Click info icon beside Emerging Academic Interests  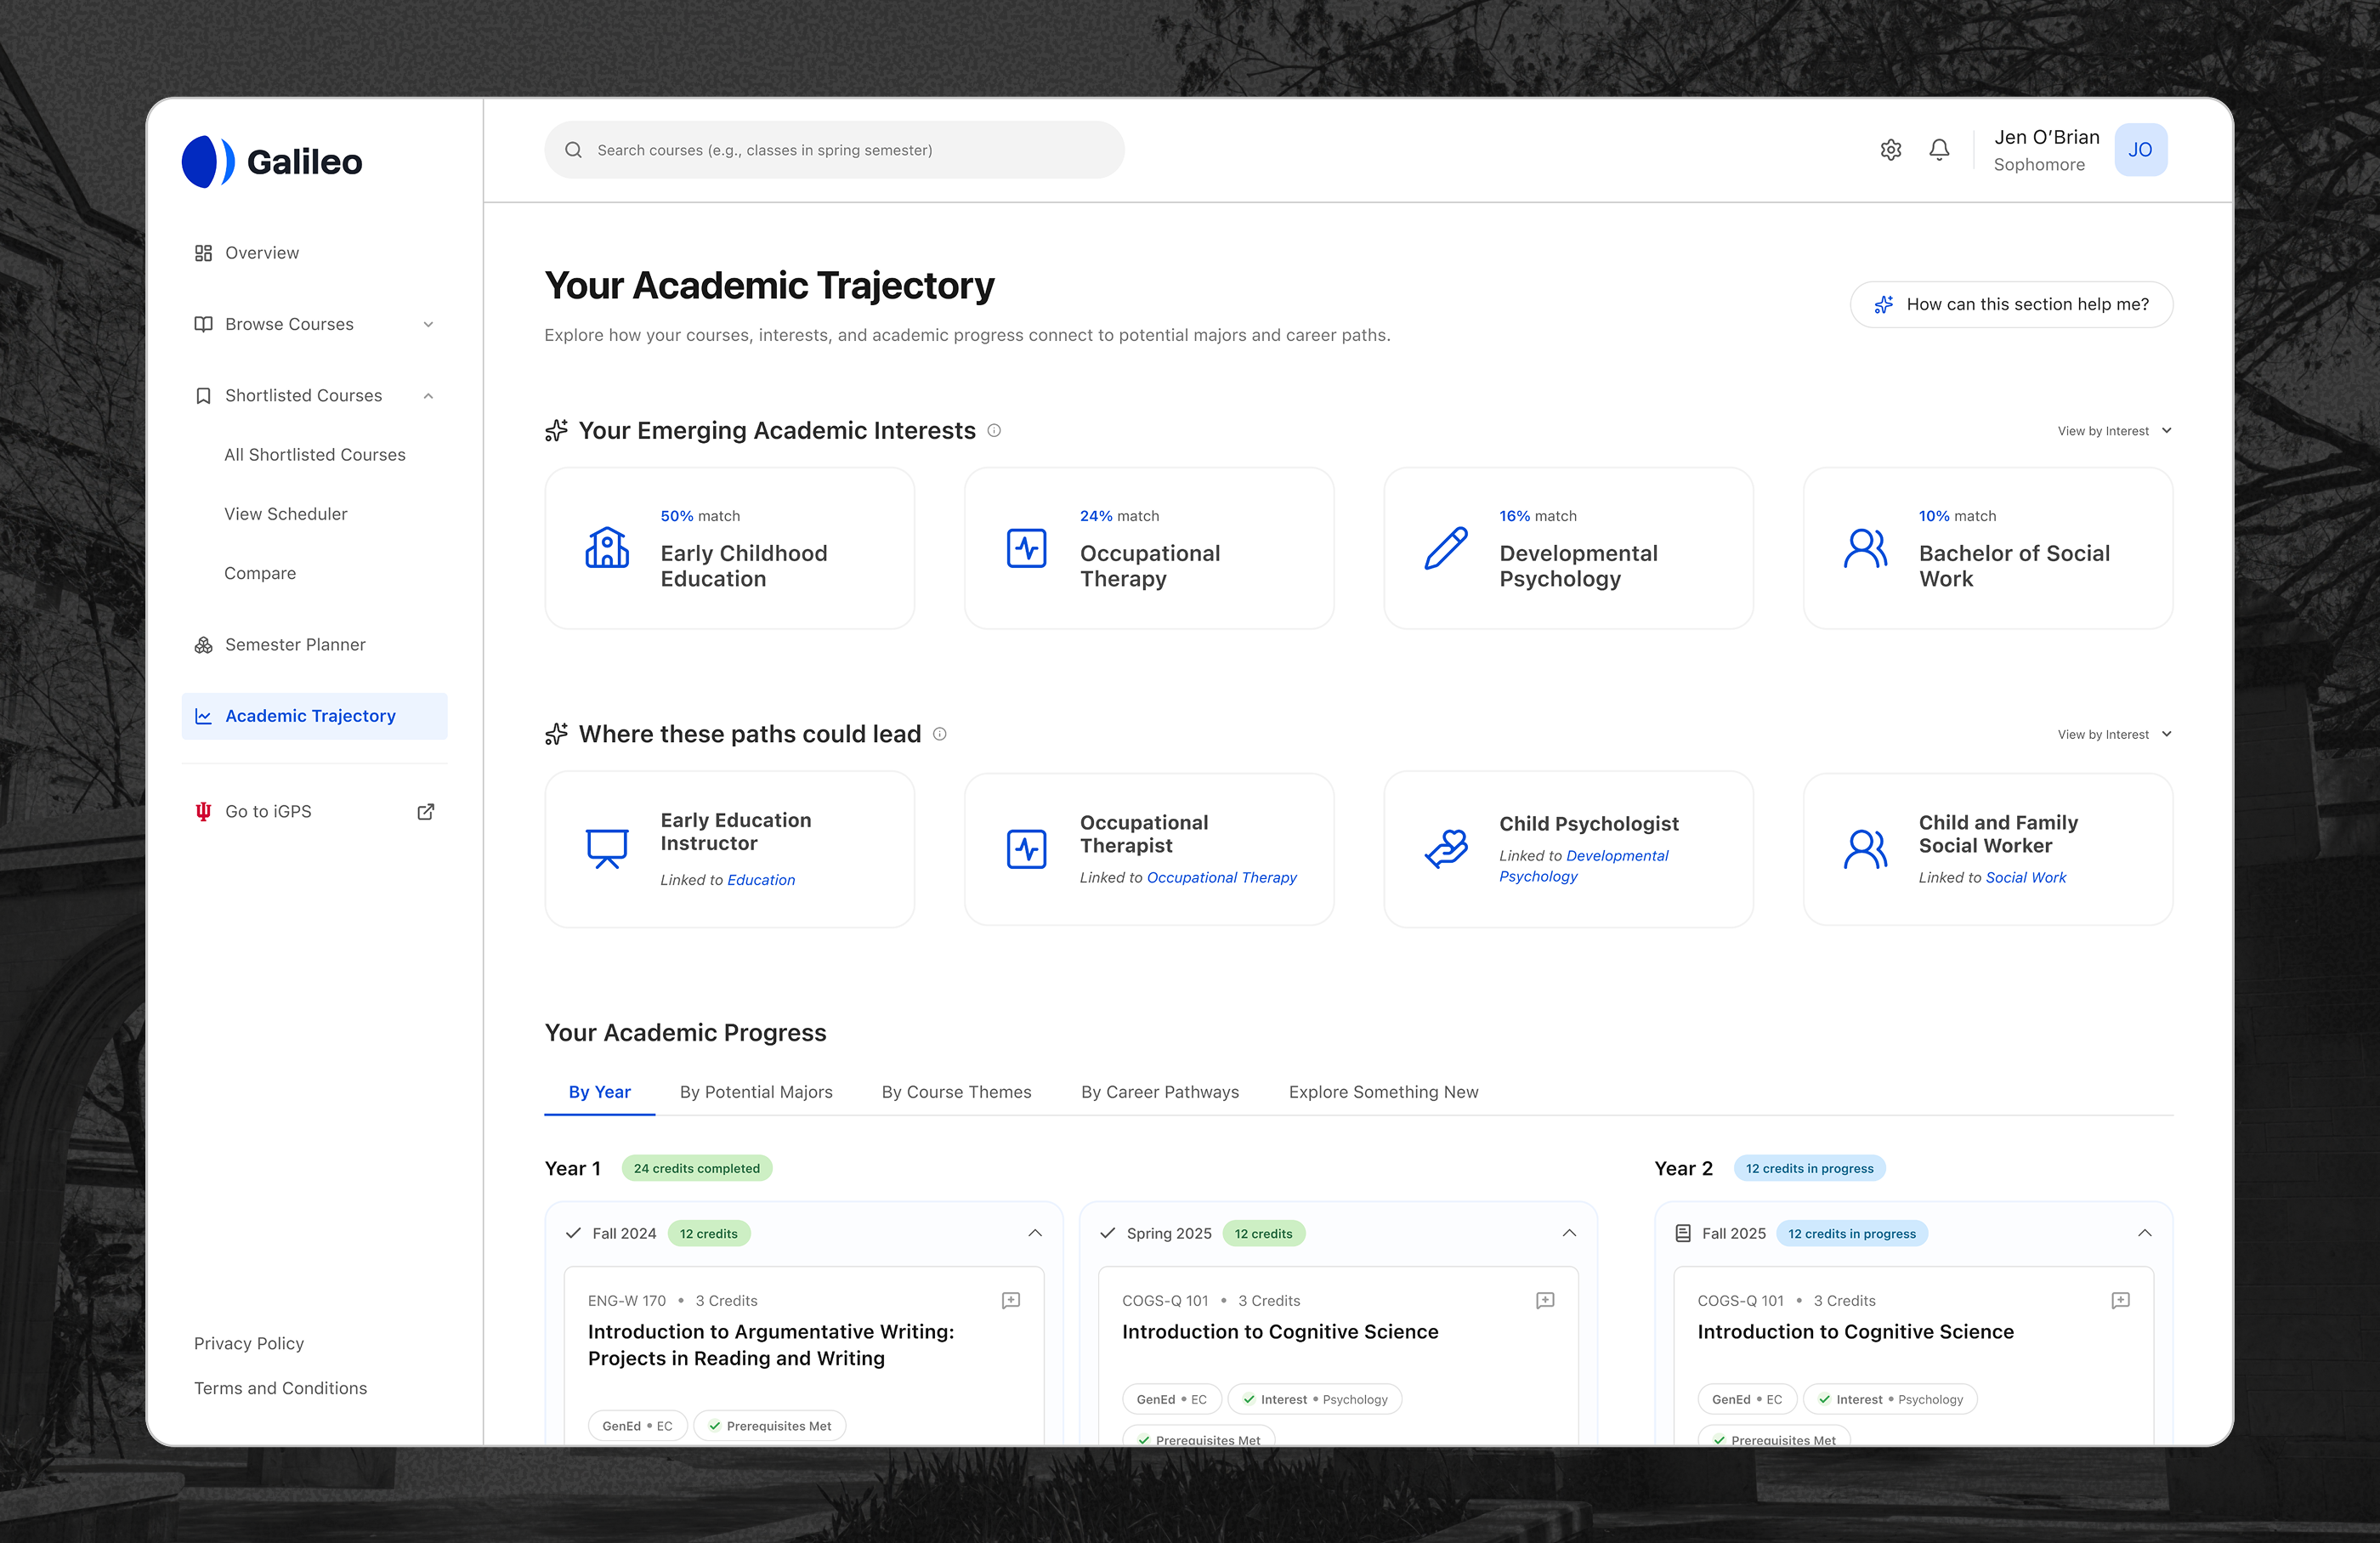click(994, 431)
